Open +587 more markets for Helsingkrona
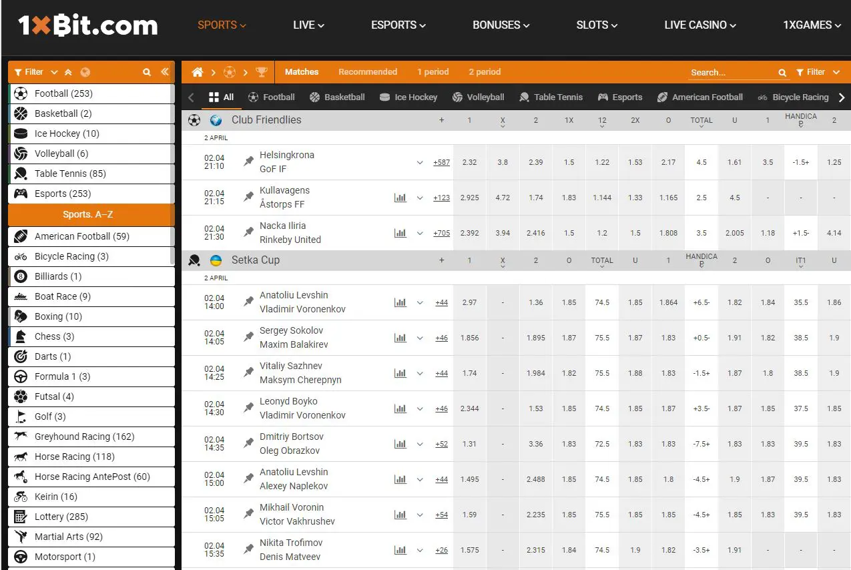Screen dimensions: 851x570 tap(441, 162)
